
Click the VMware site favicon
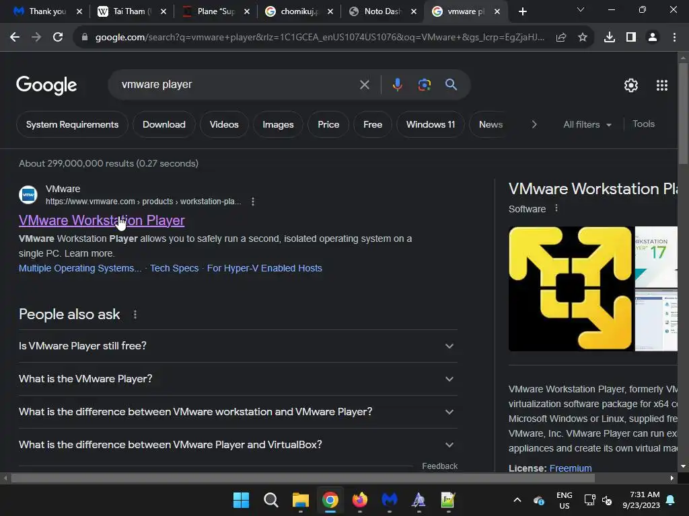pos(28,195)
